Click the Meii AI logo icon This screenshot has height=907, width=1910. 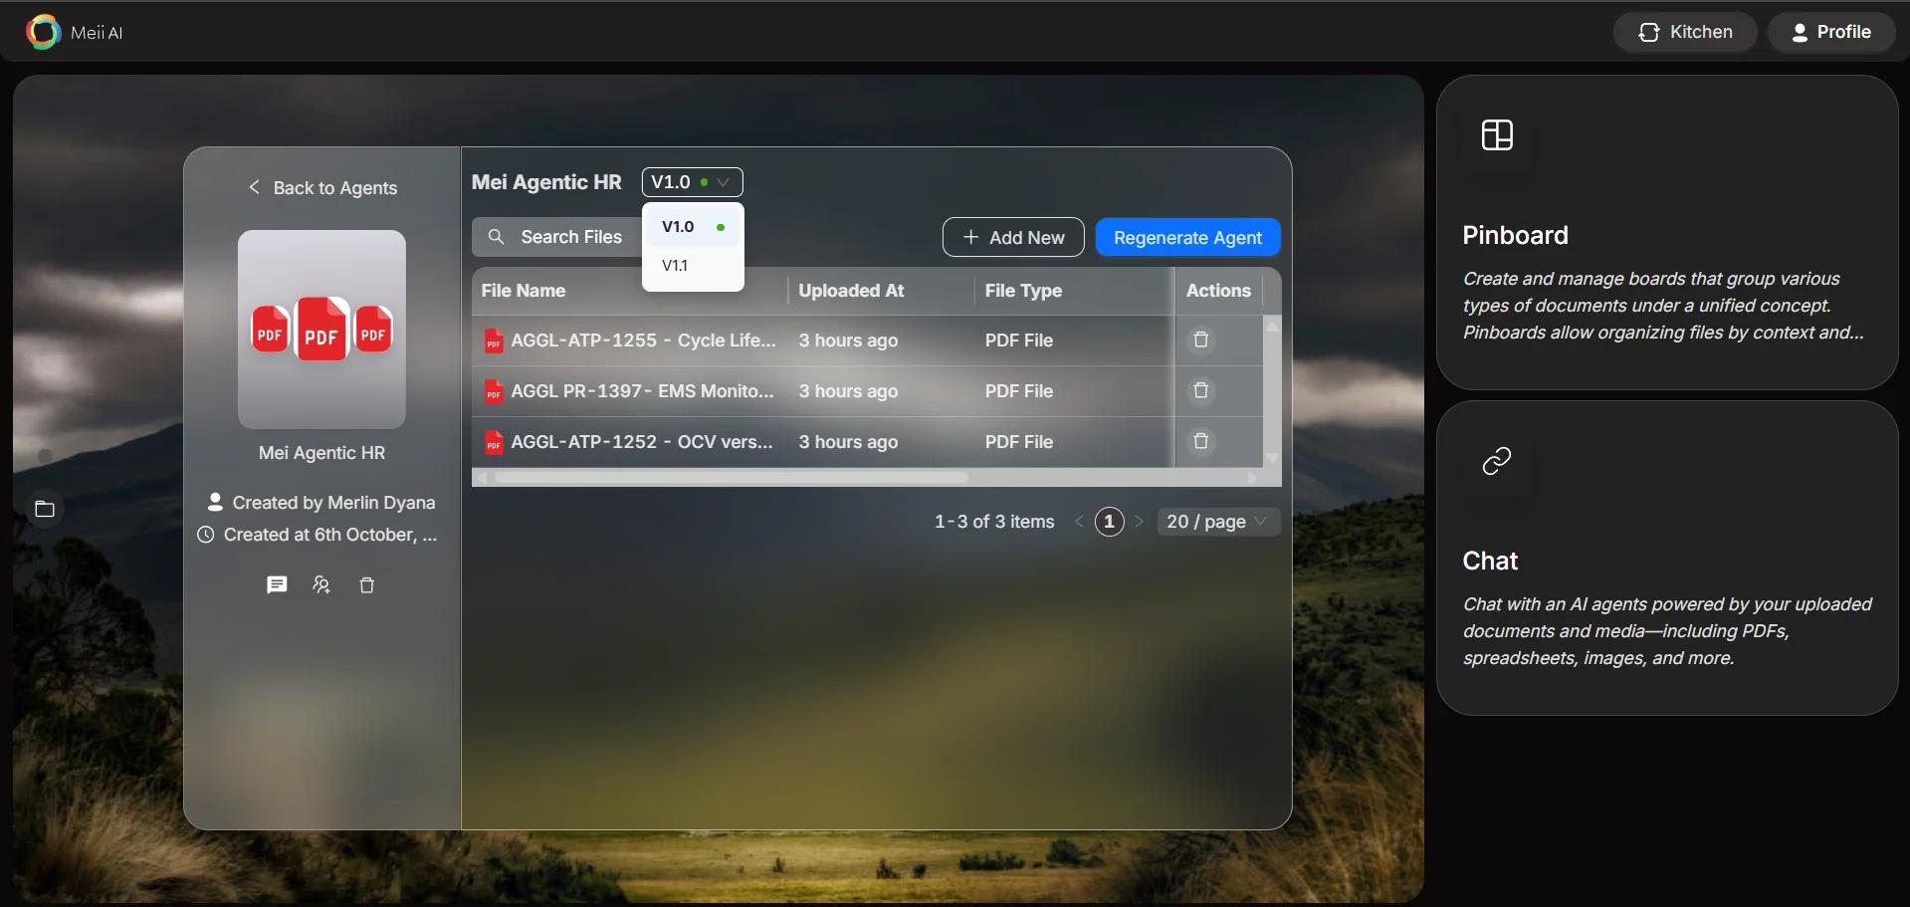pos(43,32)
